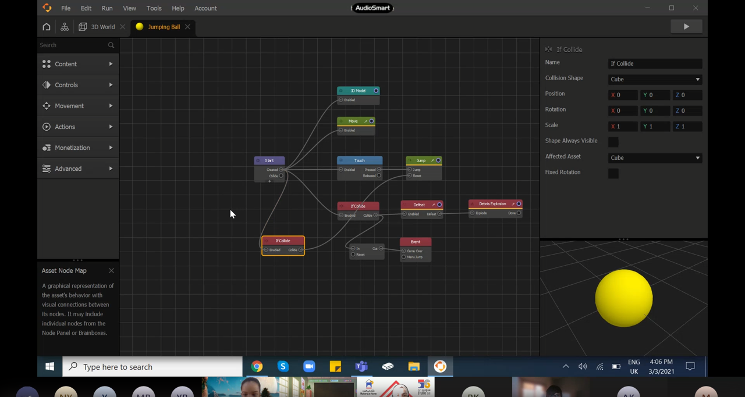Click the If Collide header icon in properties panel
745x397 pixels.
click(x=549, y=49)
